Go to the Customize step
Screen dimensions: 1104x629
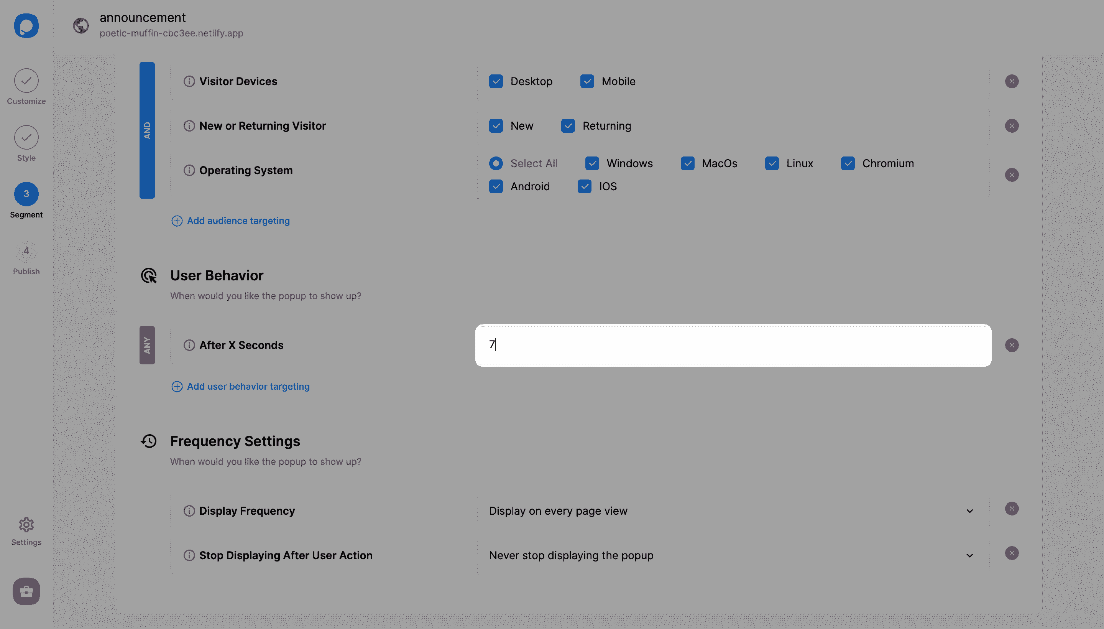point(26,81)
